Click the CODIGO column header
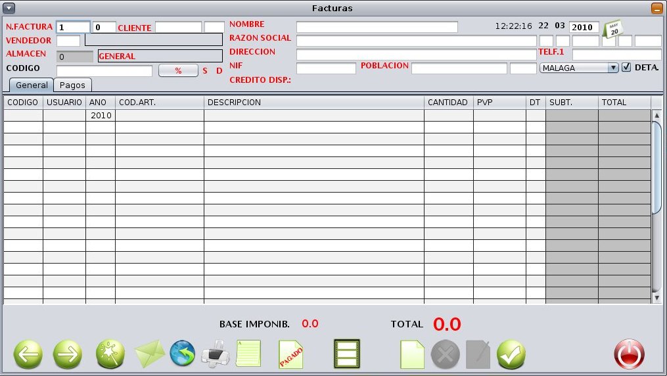Viewport: 667px width, 376px height. coord(23,103)
